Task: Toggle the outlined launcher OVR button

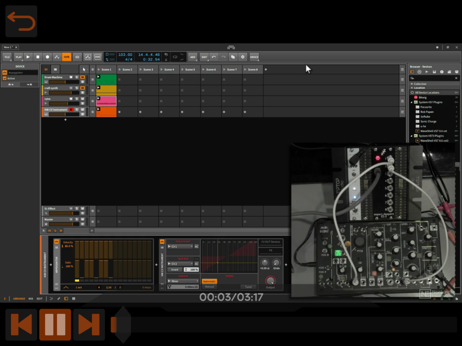Action: pos(97,57)
